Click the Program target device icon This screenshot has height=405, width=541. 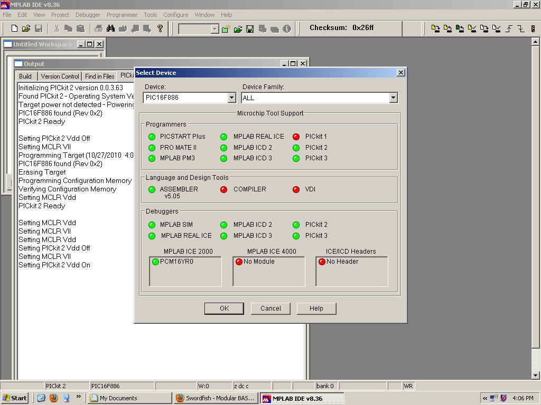(x=435, y=28)
